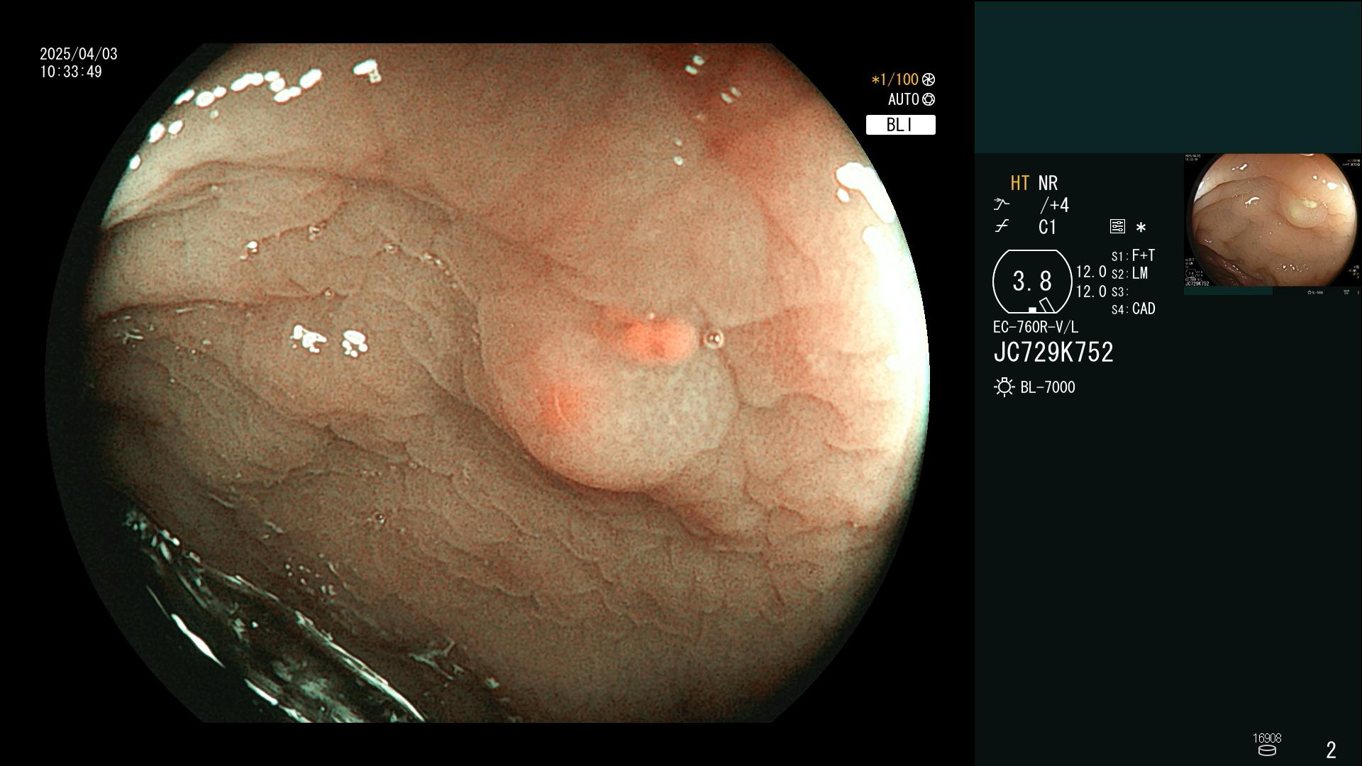The width and height of the screenshot is (1362, 766).
Task: Click the scope tip zoom indicator 3.8
Action: point(1032,282)
